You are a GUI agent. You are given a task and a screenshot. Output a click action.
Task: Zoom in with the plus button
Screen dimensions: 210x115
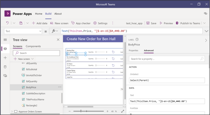pyautogui.click(x=107, y=111)
